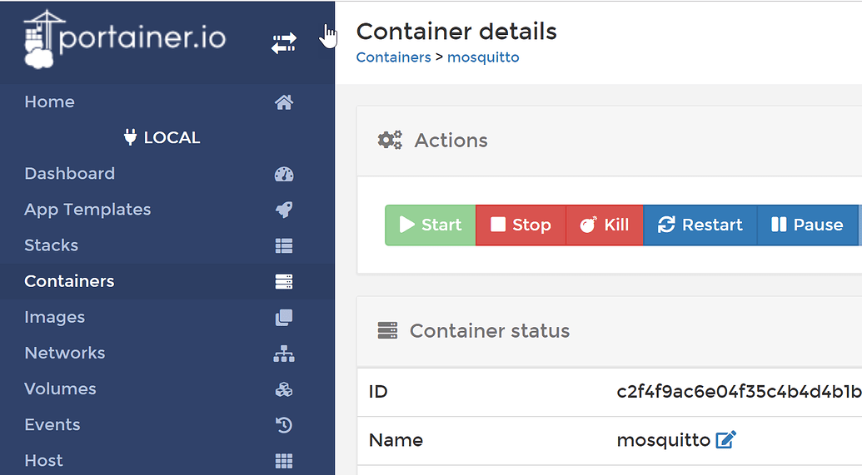862x475 pixels.
Task: Restart the mosquitto container
Action: click(x=700, y=225)
